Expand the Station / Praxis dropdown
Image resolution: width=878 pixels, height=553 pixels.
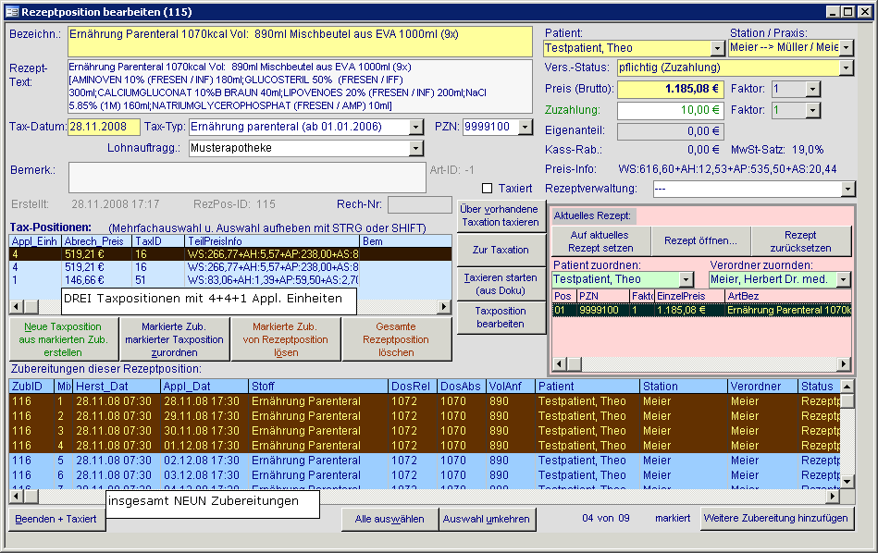847,48
